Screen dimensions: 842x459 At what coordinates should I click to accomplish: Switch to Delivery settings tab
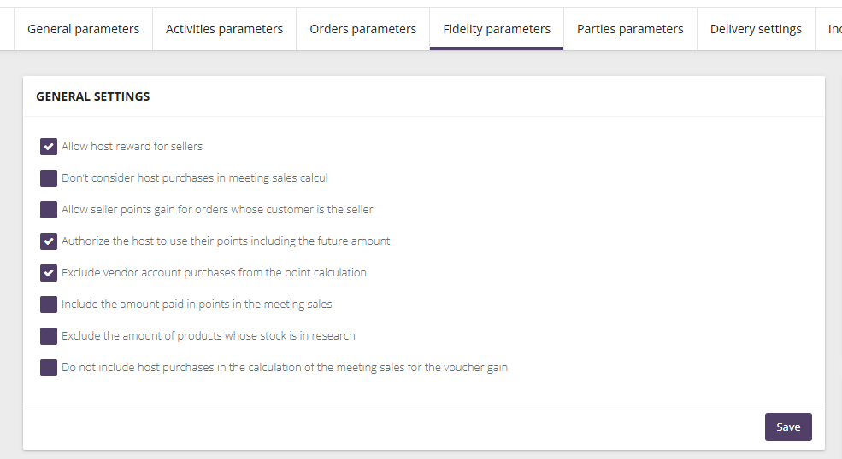pos(756,29)
